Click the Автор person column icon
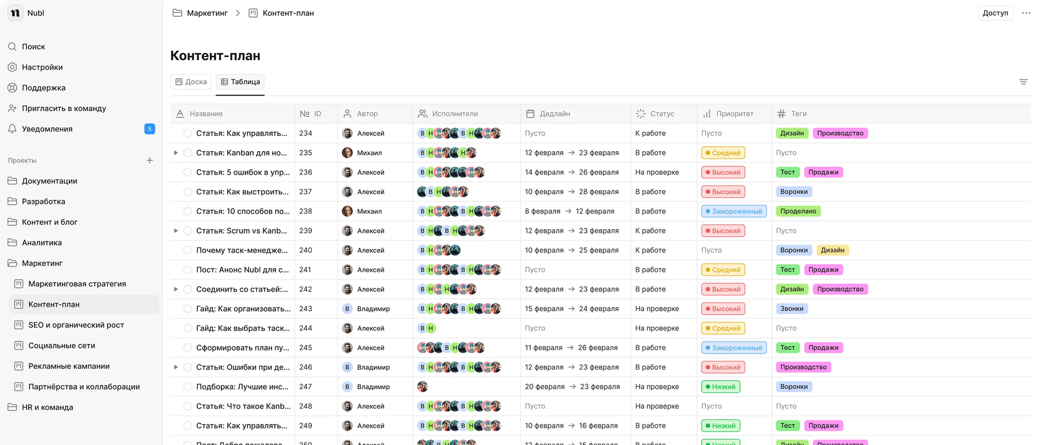This screenshot has height=445, width=1039. 347,114
